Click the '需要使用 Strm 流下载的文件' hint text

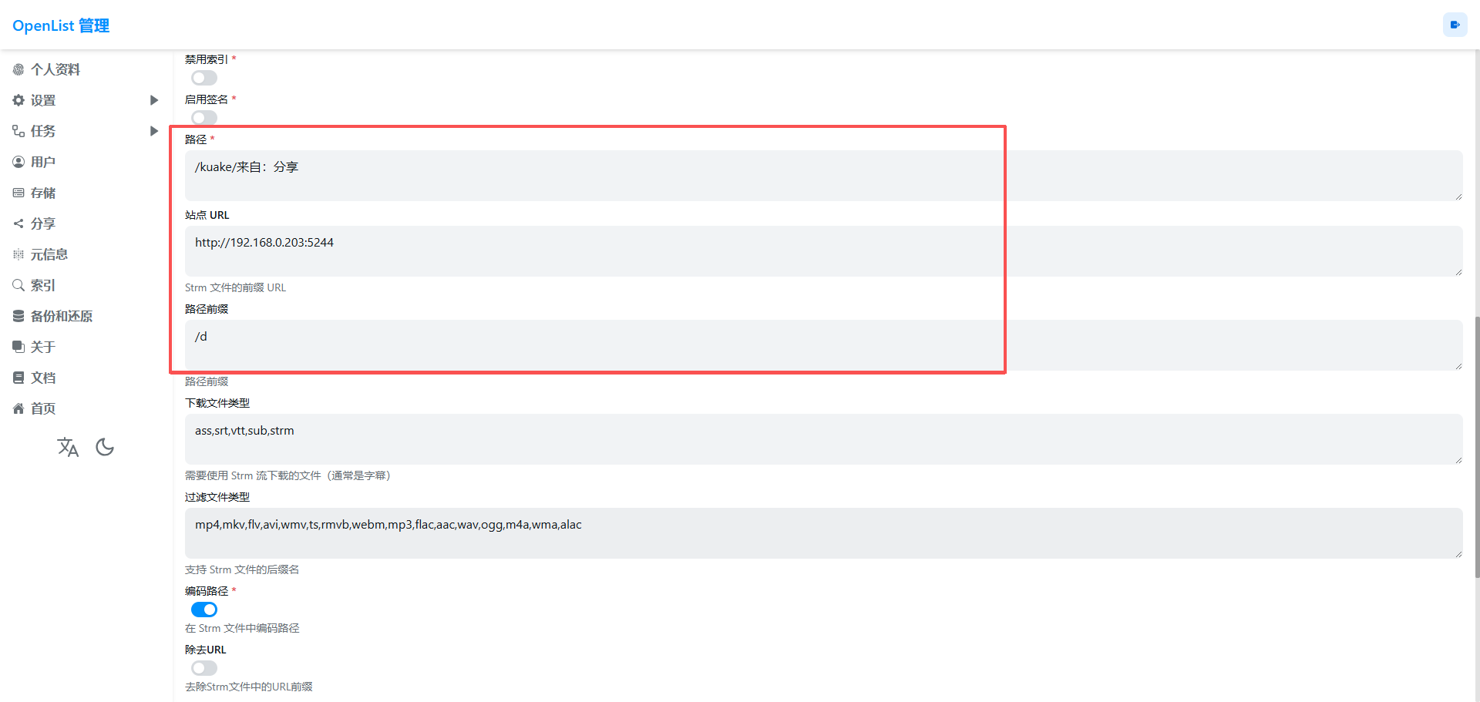[x=288, y=475]
